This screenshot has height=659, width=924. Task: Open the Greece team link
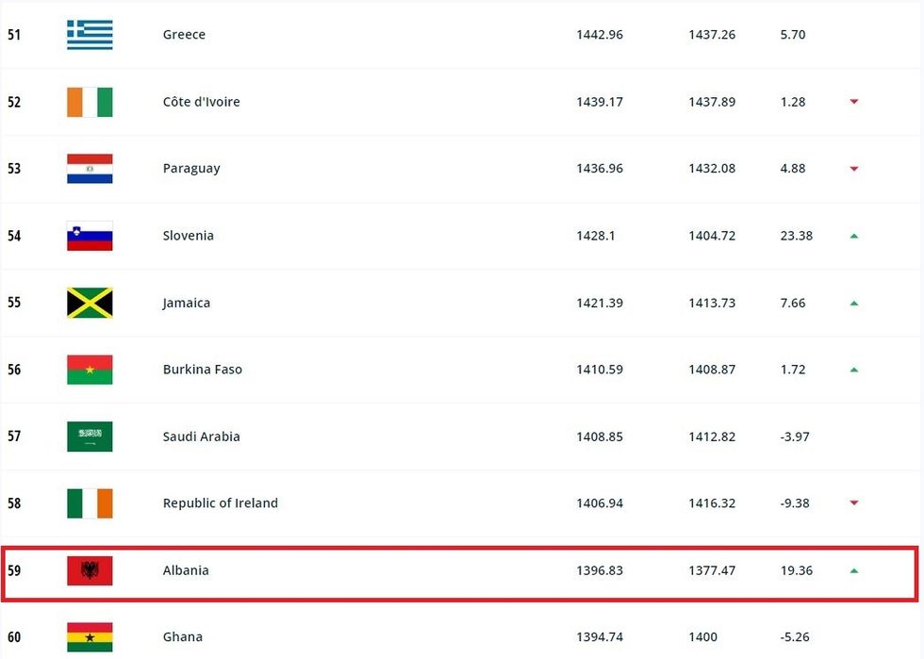click(x=184, y=35)
